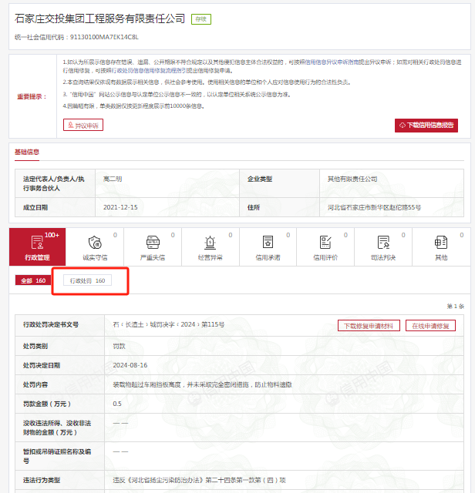Click the 异议申请 button
Image resolution: width=475 pixels, height=493 pixels.
83,125
